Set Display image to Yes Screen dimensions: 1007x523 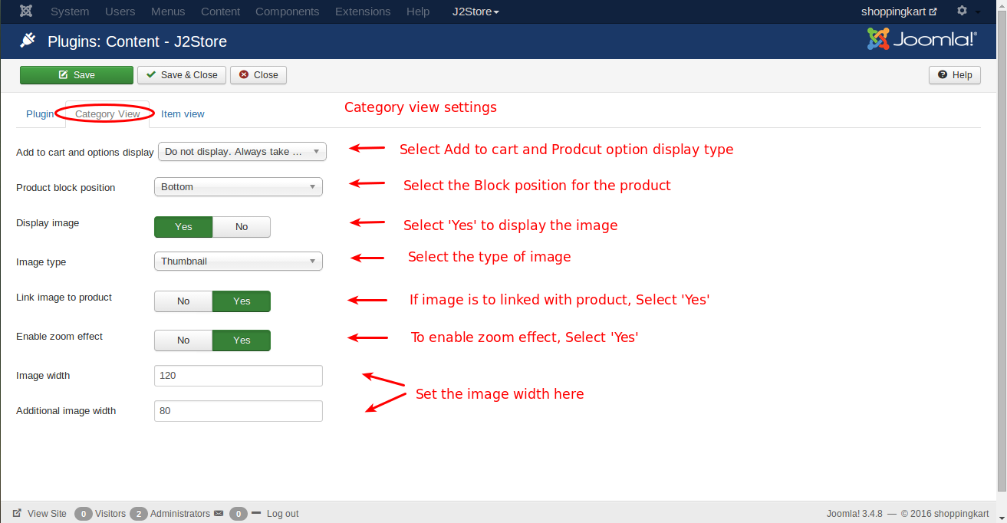pyautogui.click(x=183, y=227)
